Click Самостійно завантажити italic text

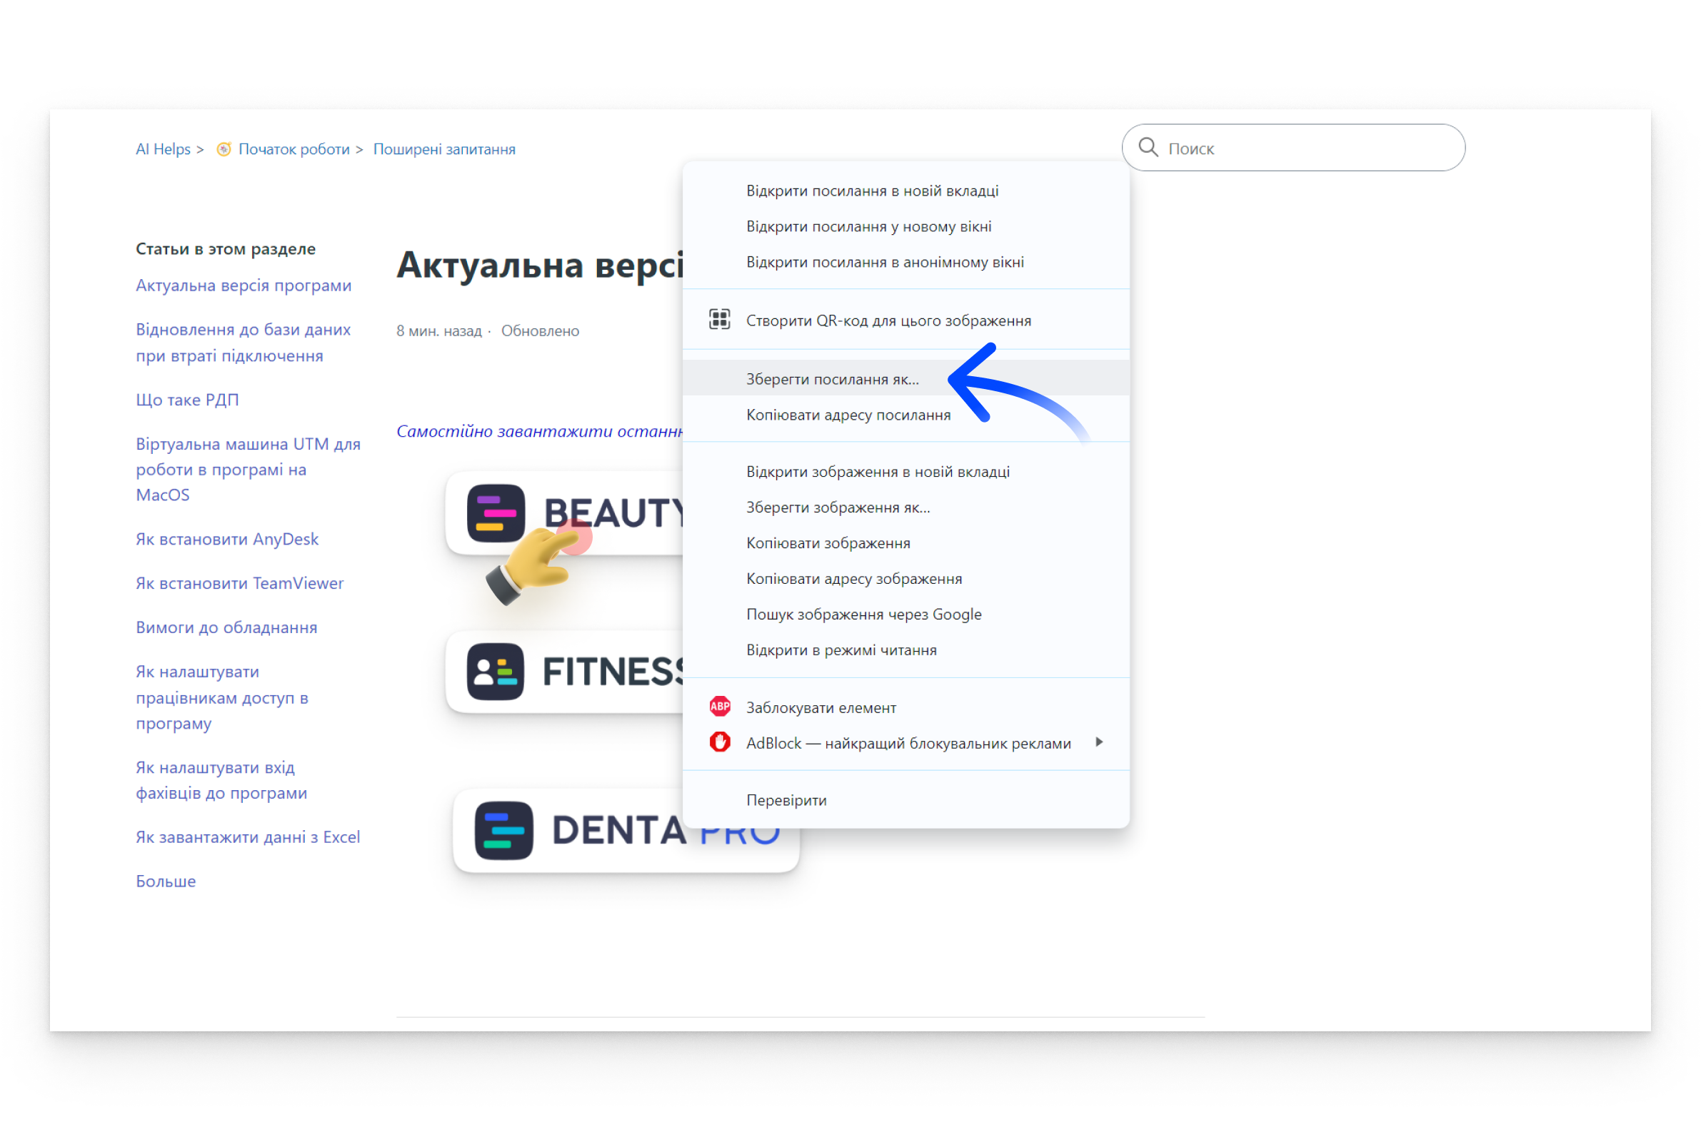[540, 431]
